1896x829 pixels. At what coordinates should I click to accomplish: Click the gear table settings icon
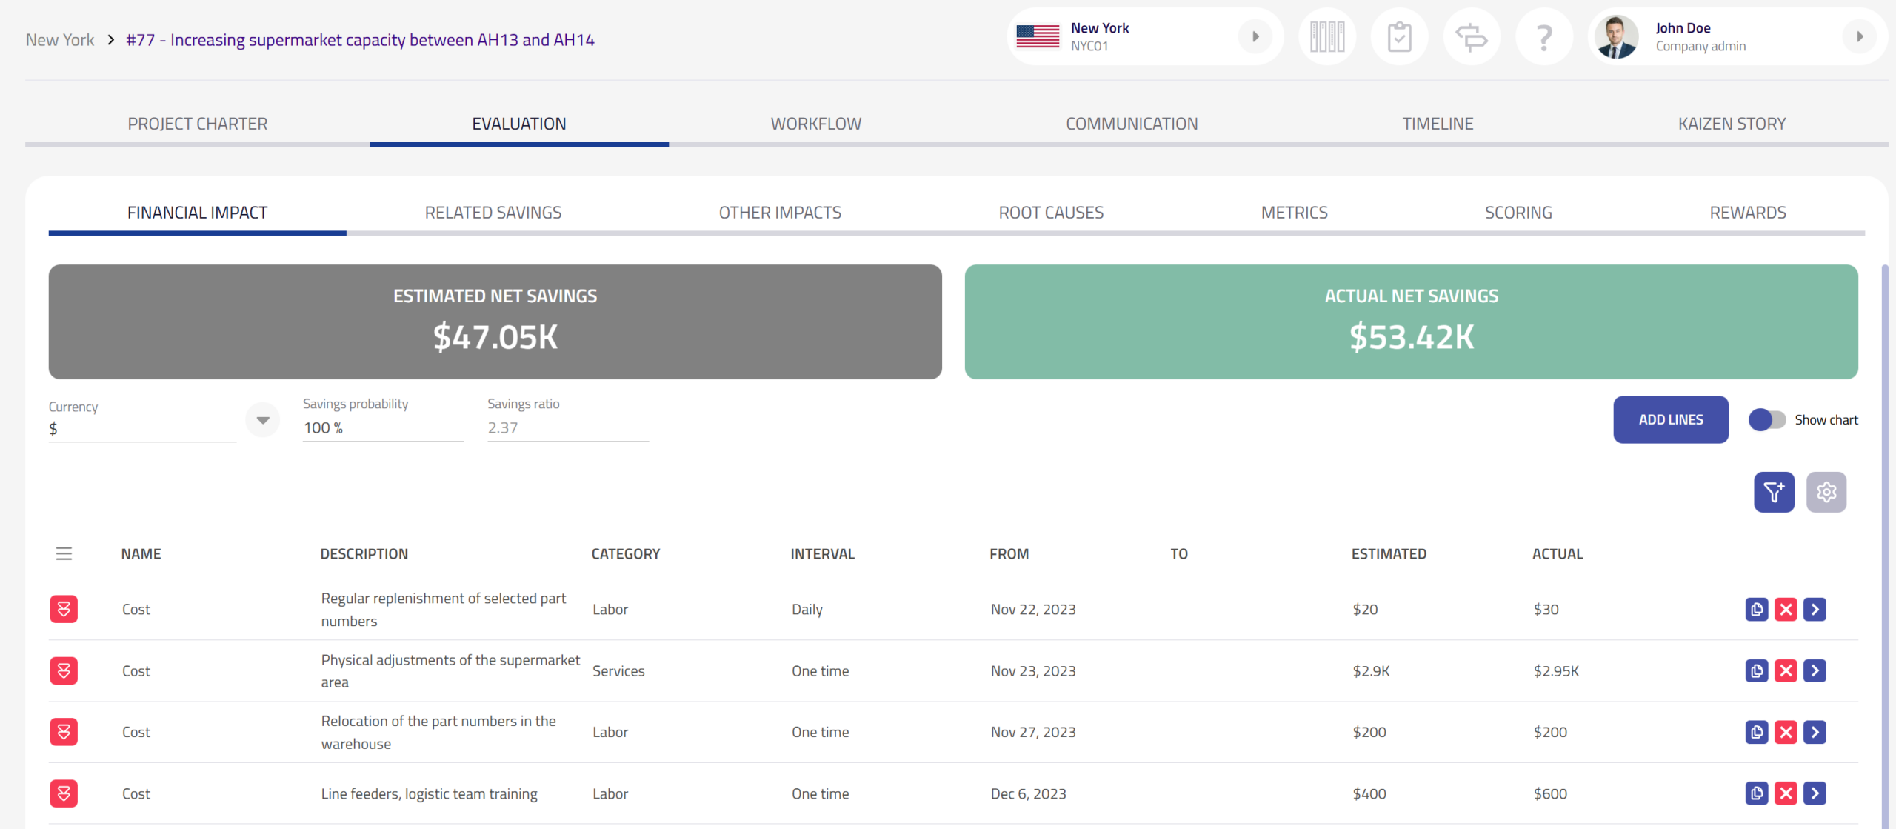1826,492
